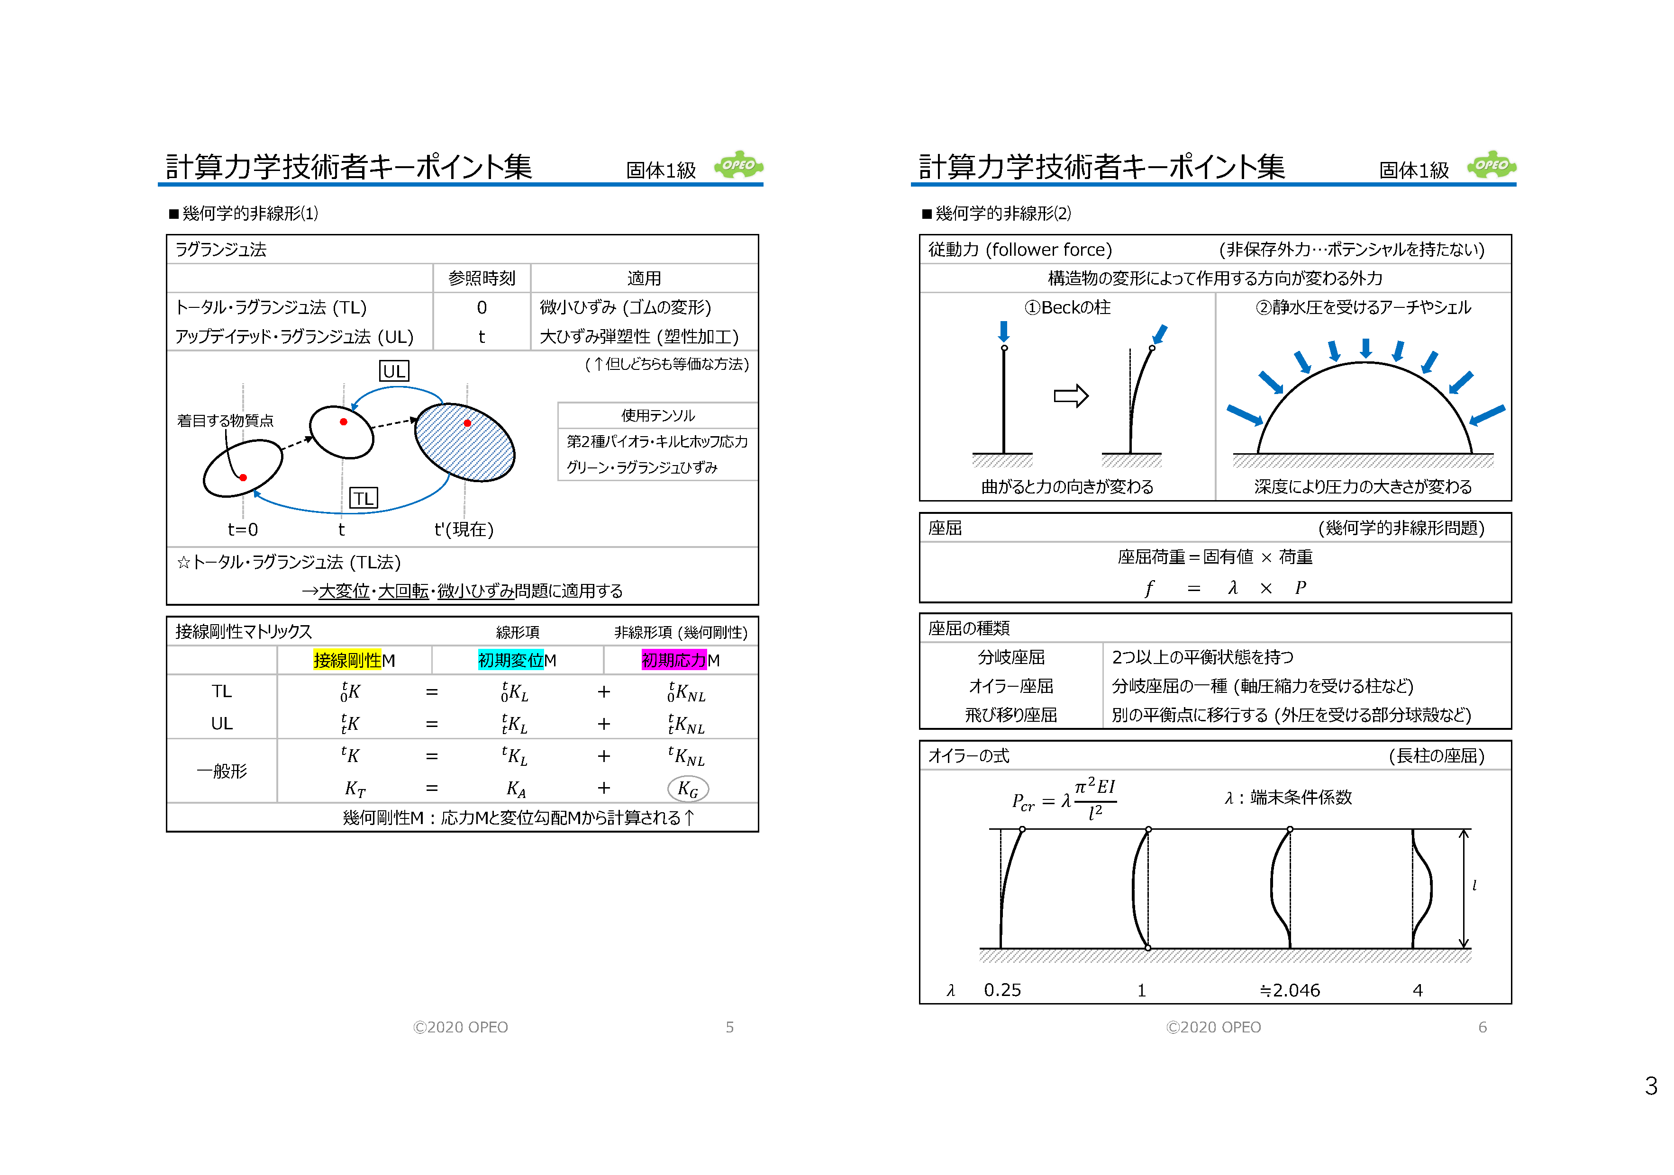The image size is (1674, 1175).
Task: Click the cell 大ひずみ弾塑性 (塑性加工)
Action: [639, 337]
